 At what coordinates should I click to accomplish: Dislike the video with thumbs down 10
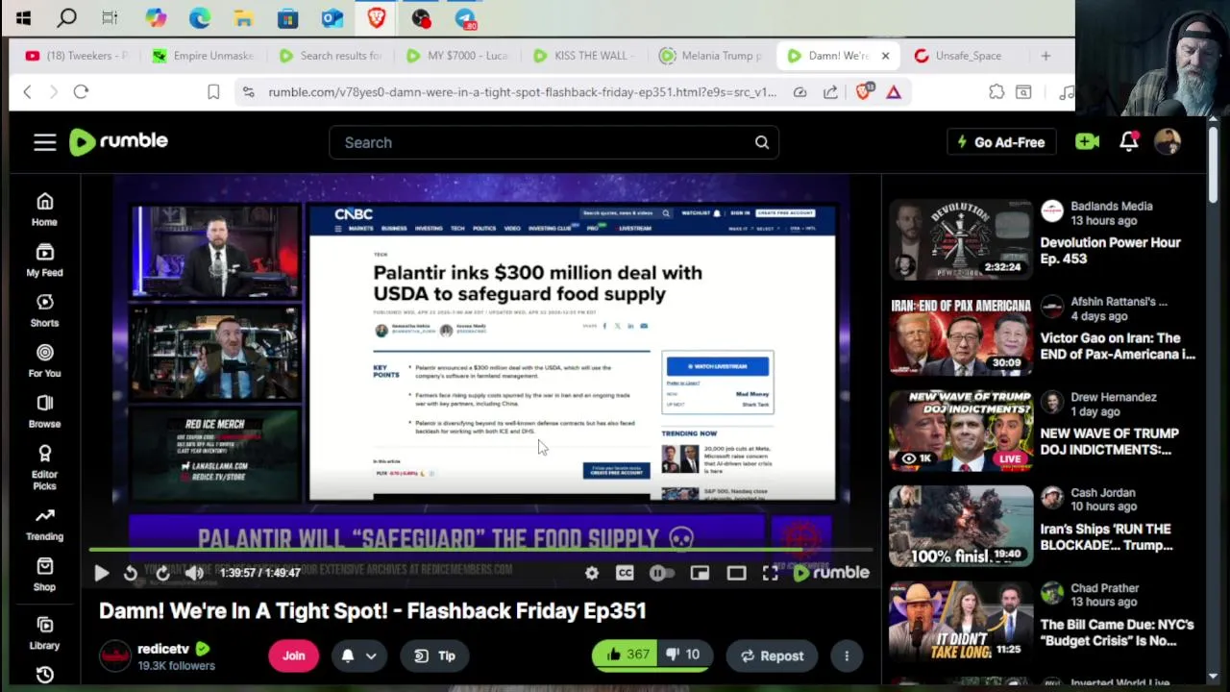684,655
